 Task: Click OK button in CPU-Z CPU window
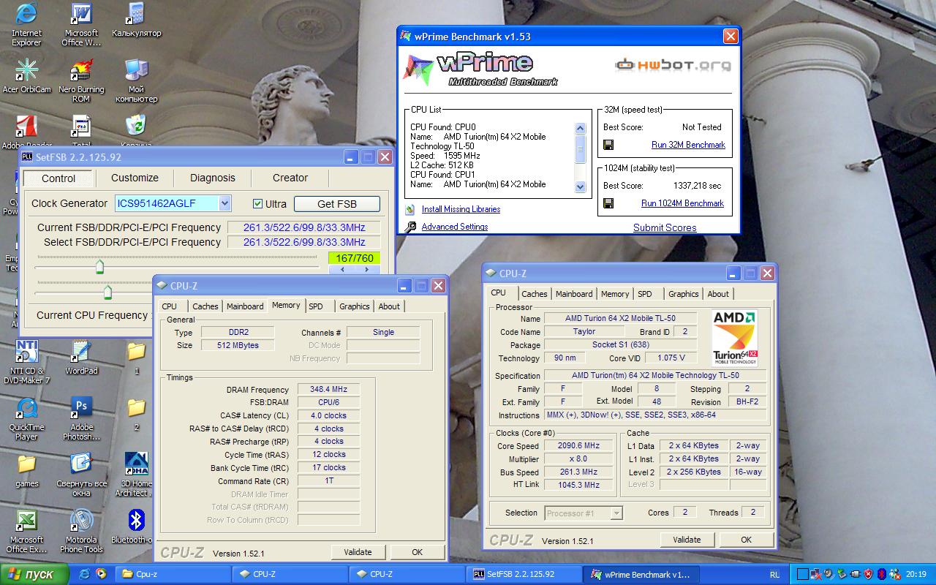pos(746,540)
